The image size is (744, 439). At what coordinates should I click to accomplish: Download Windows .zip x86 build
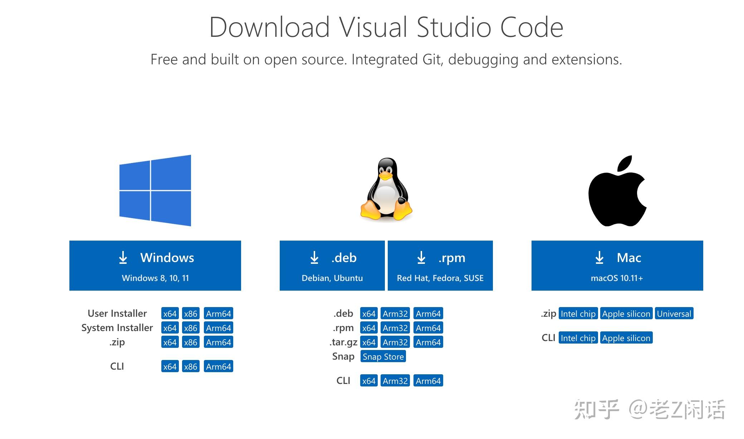pos(191,342)
